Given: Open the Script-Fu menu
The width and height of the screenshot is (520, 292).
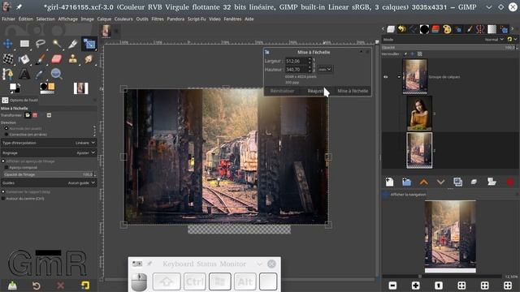Looking at the screenshot, I should coord(197,19).
